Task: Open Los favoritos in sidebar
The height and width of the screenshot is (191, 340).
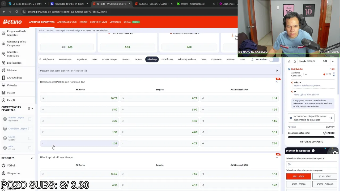Action: click(x=14, y=63)
